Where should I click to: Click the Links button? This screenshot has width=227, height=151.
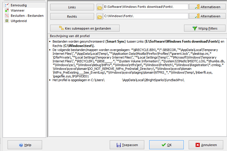tap(72, 7)
